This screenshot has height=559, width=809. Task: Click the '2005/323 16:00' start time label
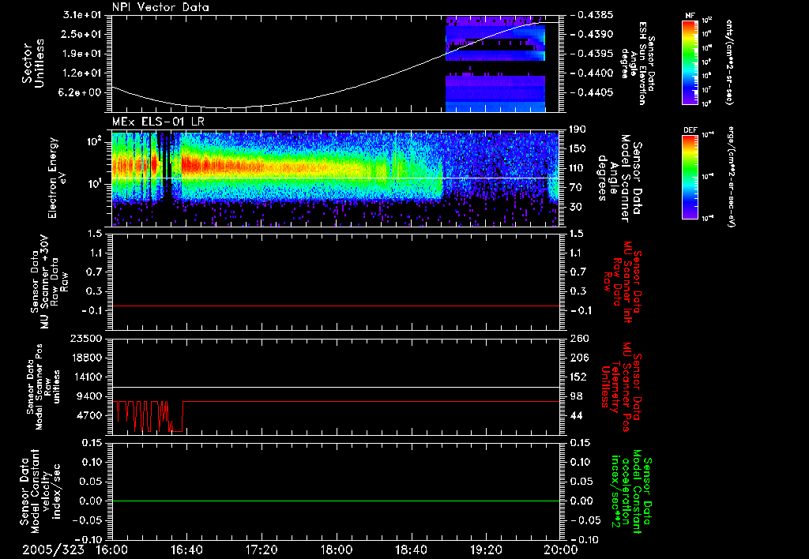tap(77, 550)
